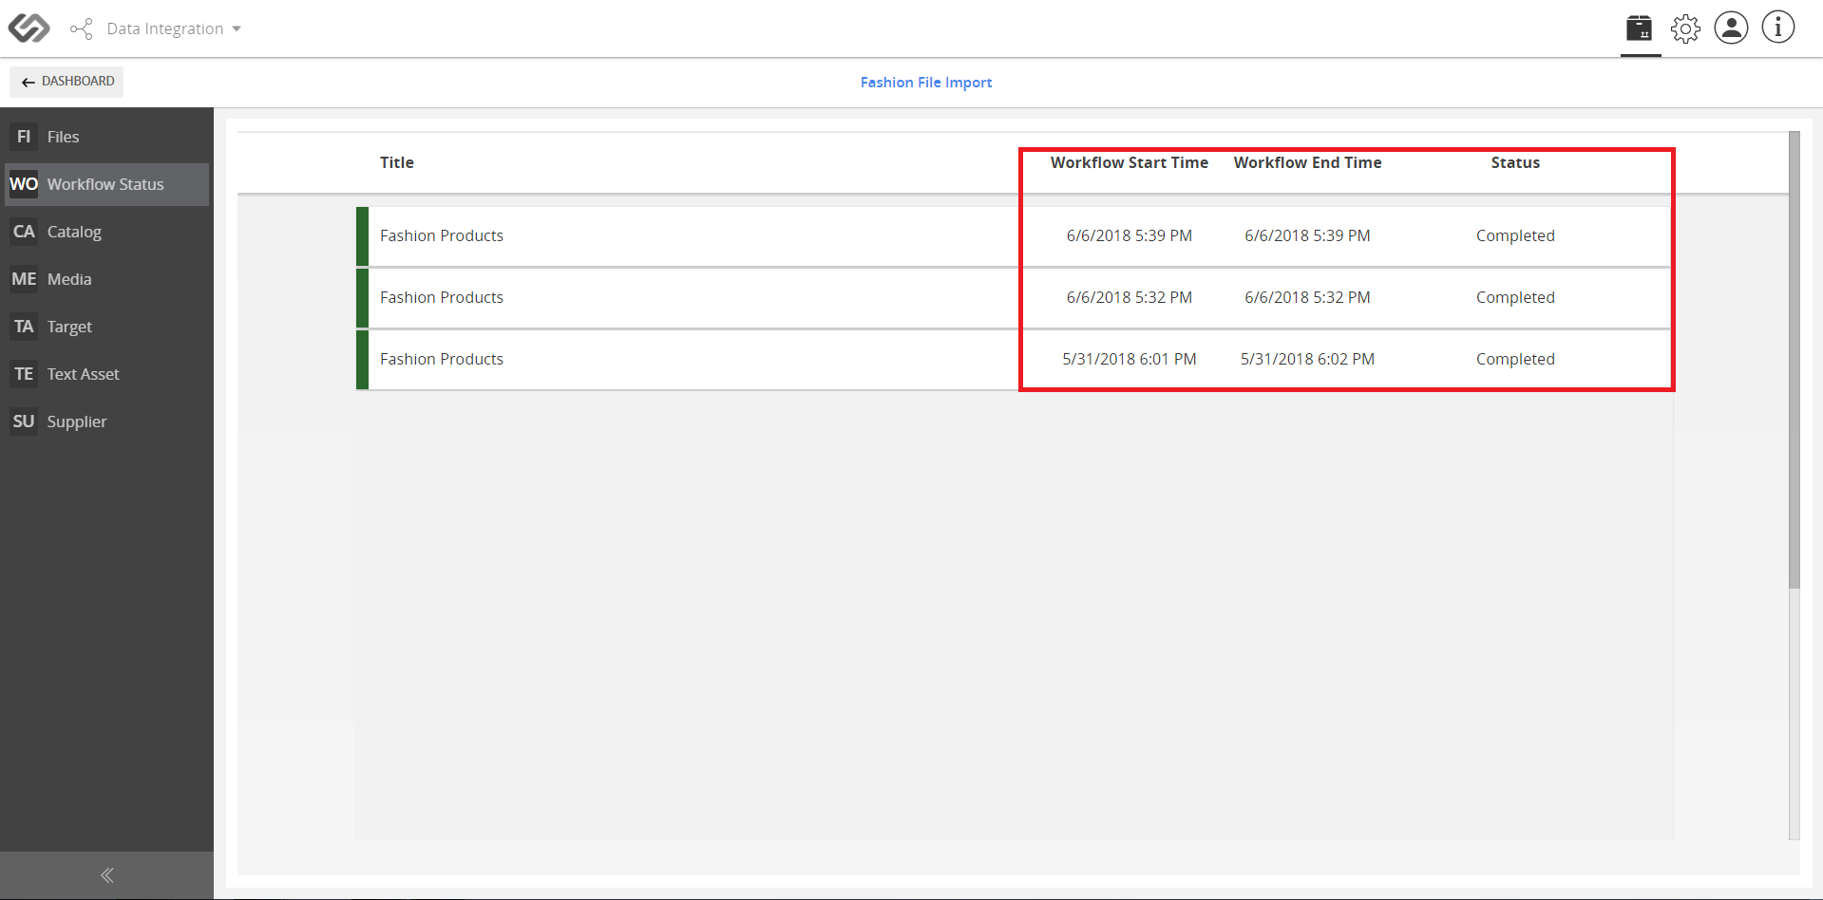Click the app logo in top-left corner
The width and height of the screenshot is (1823, 900).
tap(28, 28)
